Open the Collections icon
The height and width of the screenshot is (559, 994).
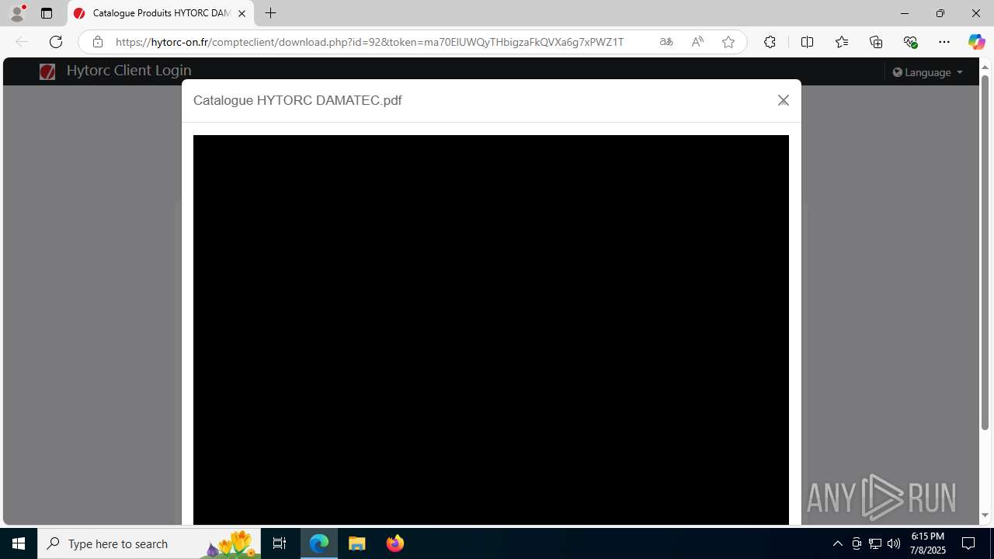(x=876, y=42)
